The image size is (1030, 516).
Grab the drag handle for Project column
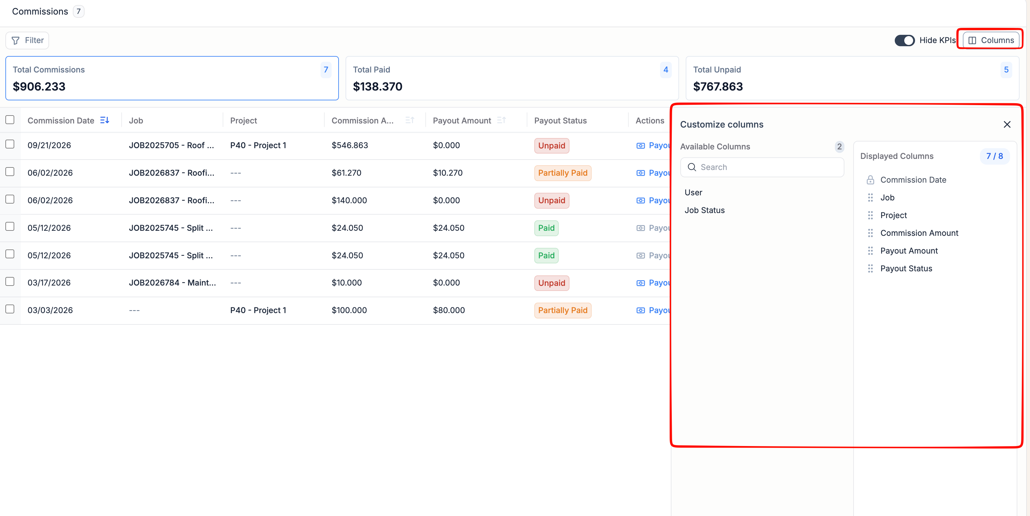coord(870,216)
